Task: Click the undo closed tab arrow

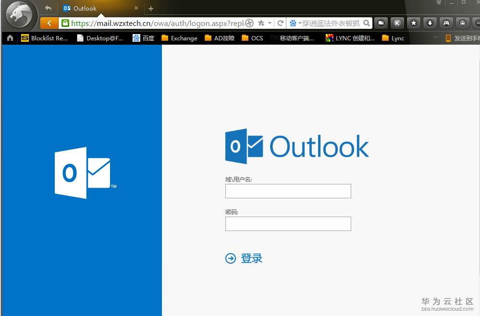Action: [48, 8]
